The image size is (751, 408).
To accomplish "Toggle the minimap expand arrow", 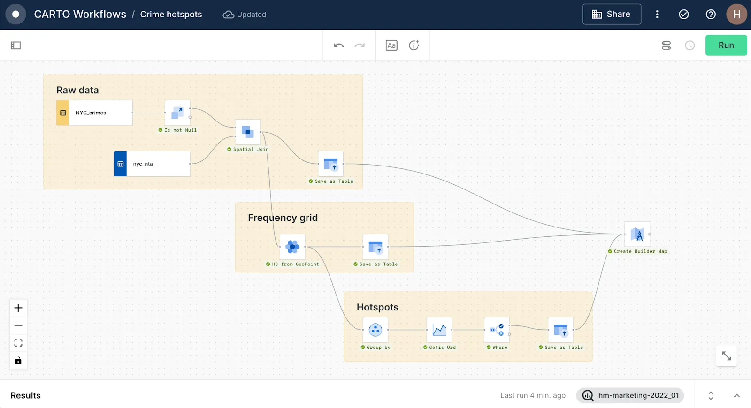I will pyautogui.click(x=726, y=356).
